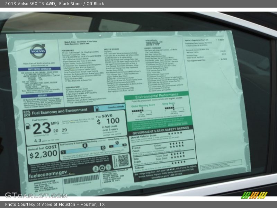The image size is (277, 208).
Task: Click the barcode near the sticker's lower edge
Action: click(x=81, y=179)
